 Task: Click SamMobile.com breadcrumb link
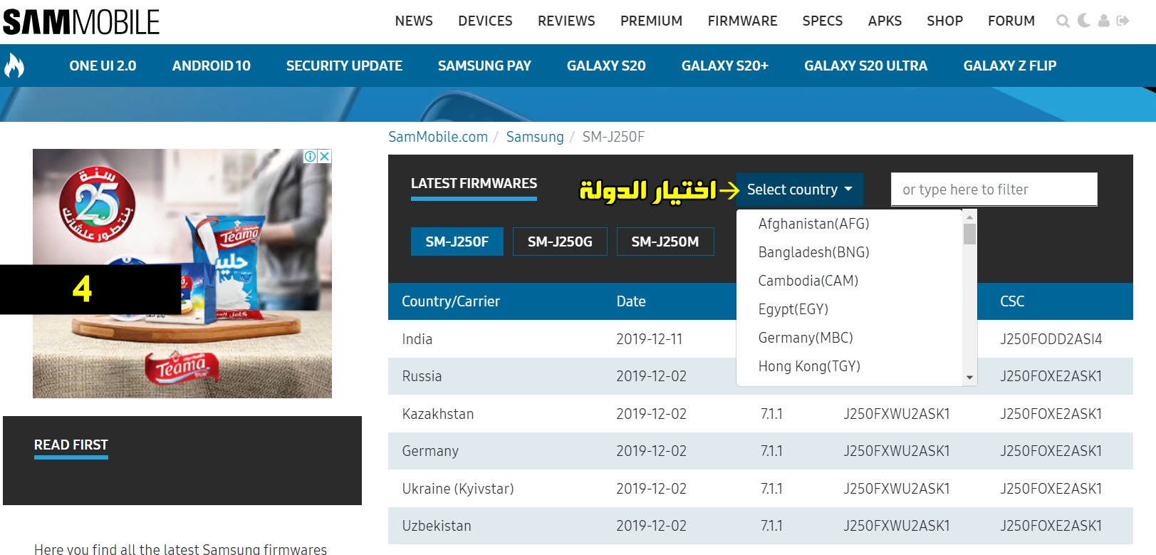[x=438, y=137]
